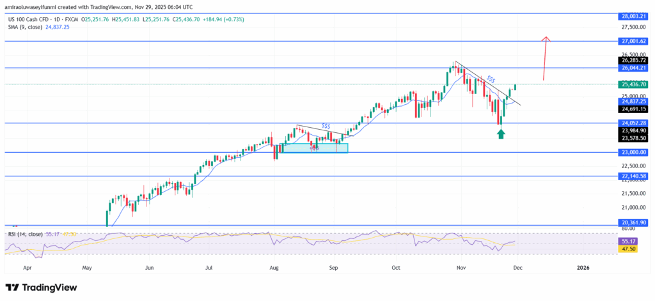Select the cyan demand zone rectangle near August
Screen dimensions: 655x301
point(313,148)
